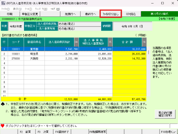This screenshot has height=134, width=178.
Task: Click the F3 次頁 function key
Action: point(44,132)
